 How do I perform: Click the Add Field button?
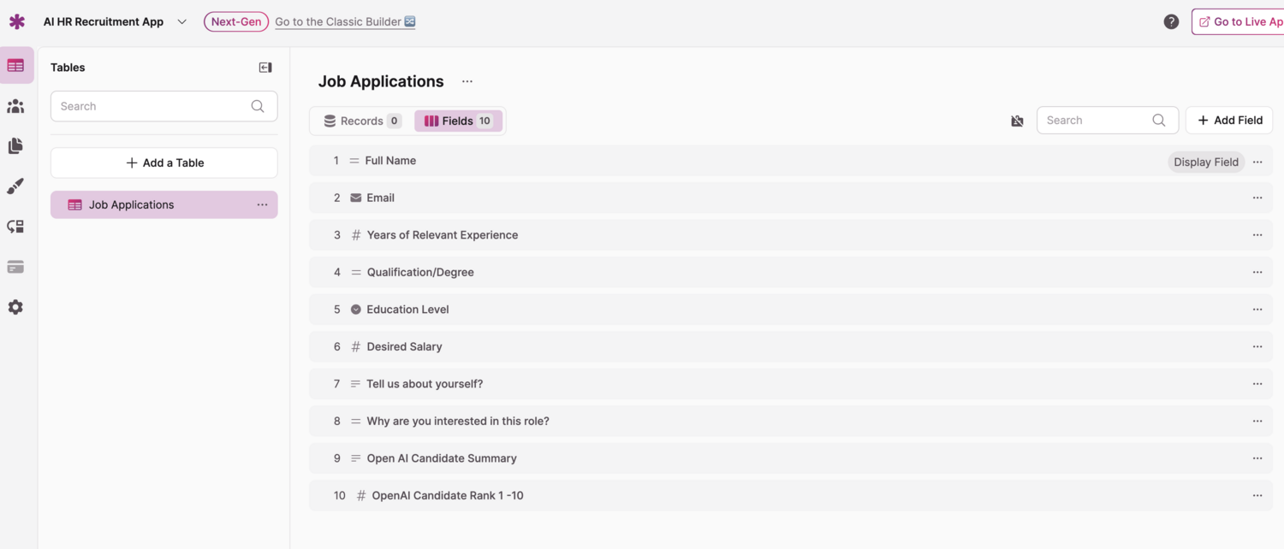[1229, 121]
